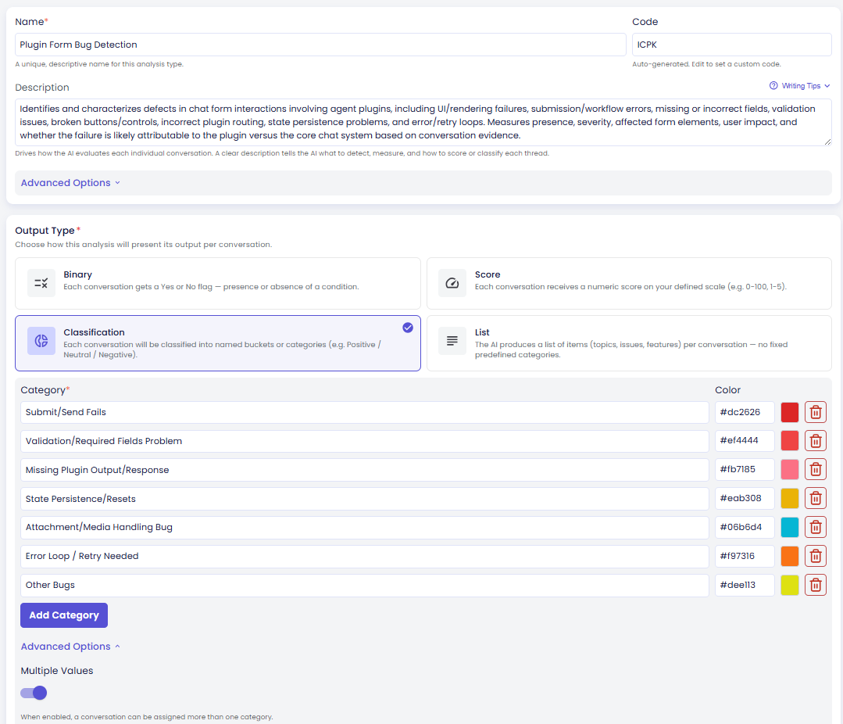Choose the Score output type
The width and height of the screenshot is (843, 724).
click(x=629, y=283)
